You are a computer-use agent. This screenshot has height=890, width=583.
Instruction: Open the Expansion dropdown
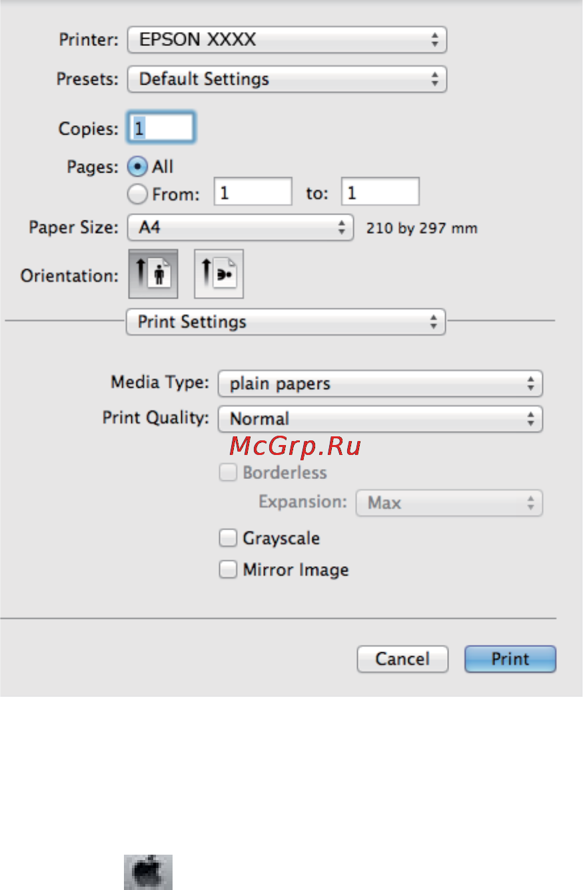point(448,502)
